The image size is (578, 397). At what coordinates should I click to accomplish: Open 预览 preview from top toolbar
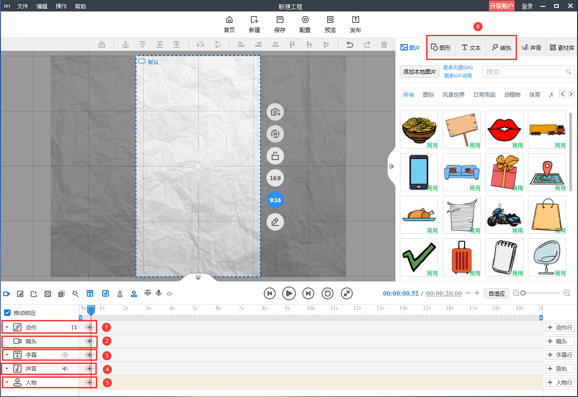330,24
